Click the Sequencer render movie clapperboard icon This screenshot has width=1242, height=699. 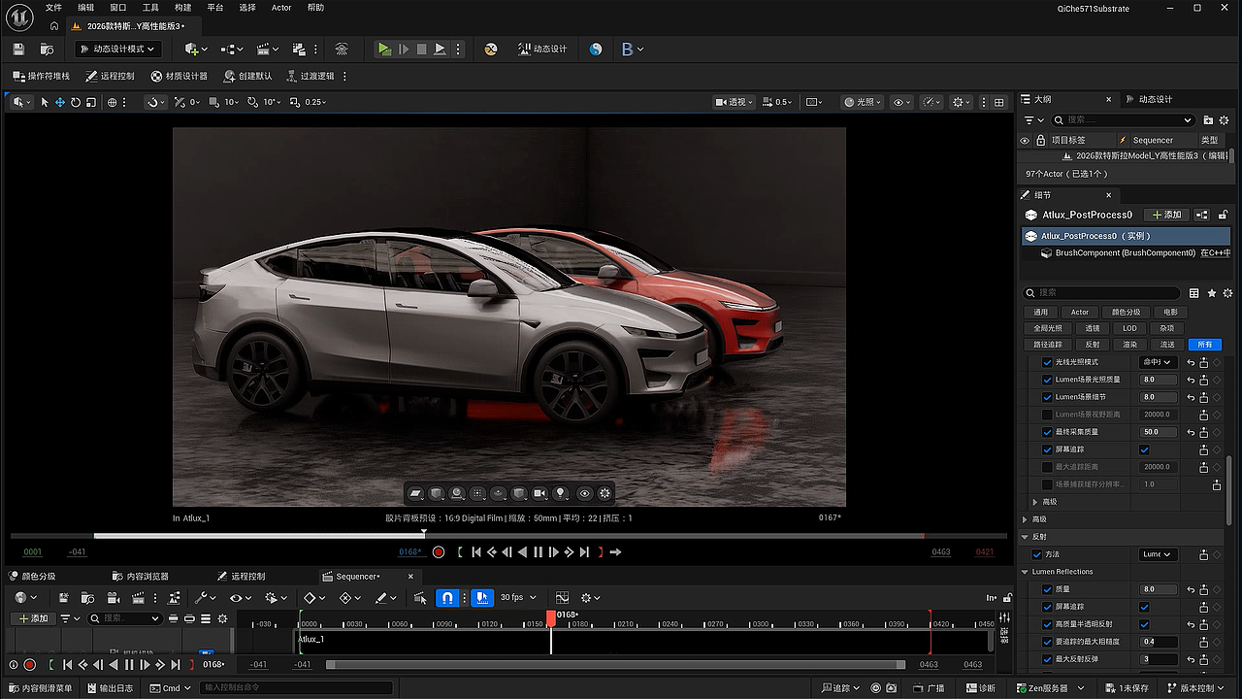(136, 598)
